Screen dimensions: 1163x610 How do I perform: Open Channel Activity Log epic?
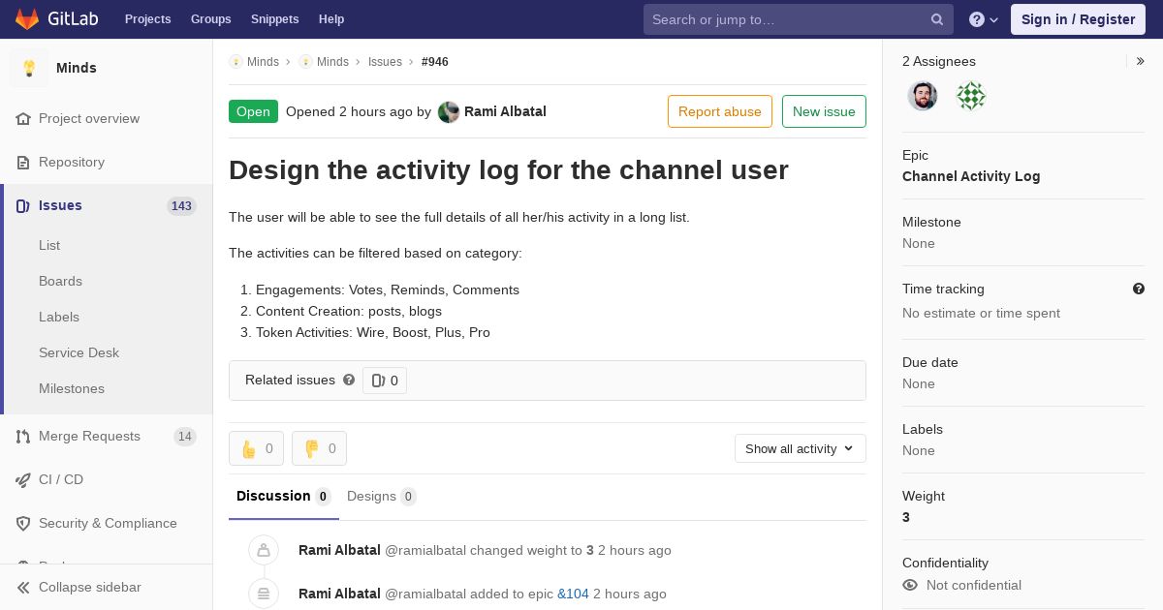click(971, 176)
